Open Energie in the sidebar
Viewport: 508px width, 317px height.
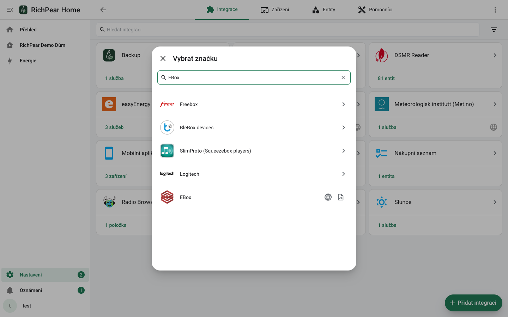45,61
